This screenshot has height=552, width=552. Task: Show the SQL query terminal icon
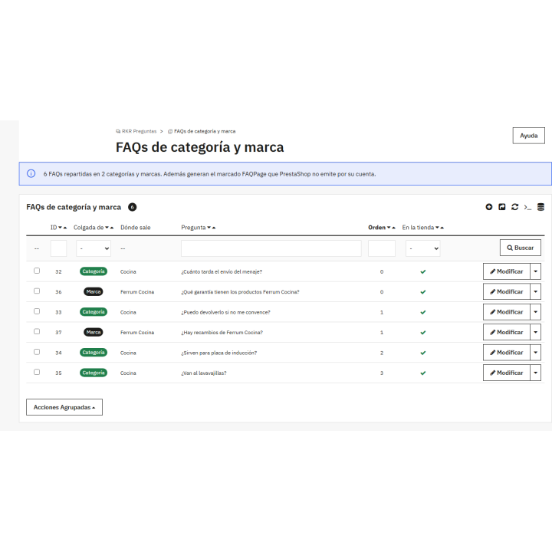527,207
